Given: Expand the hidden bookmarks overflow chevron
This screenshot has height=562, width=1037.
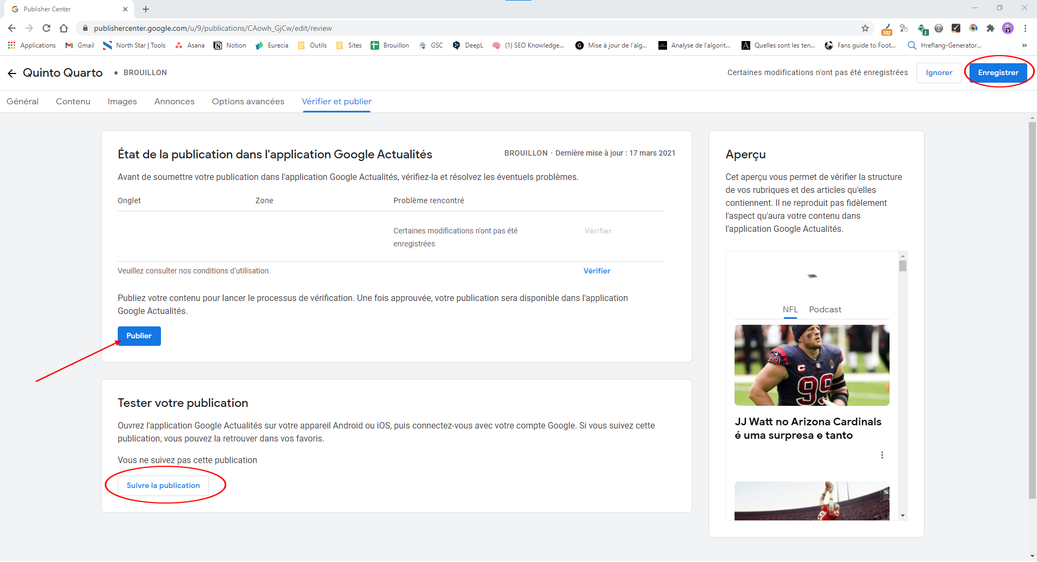Looking at the screenshot, I should (x=1024, y=45).
